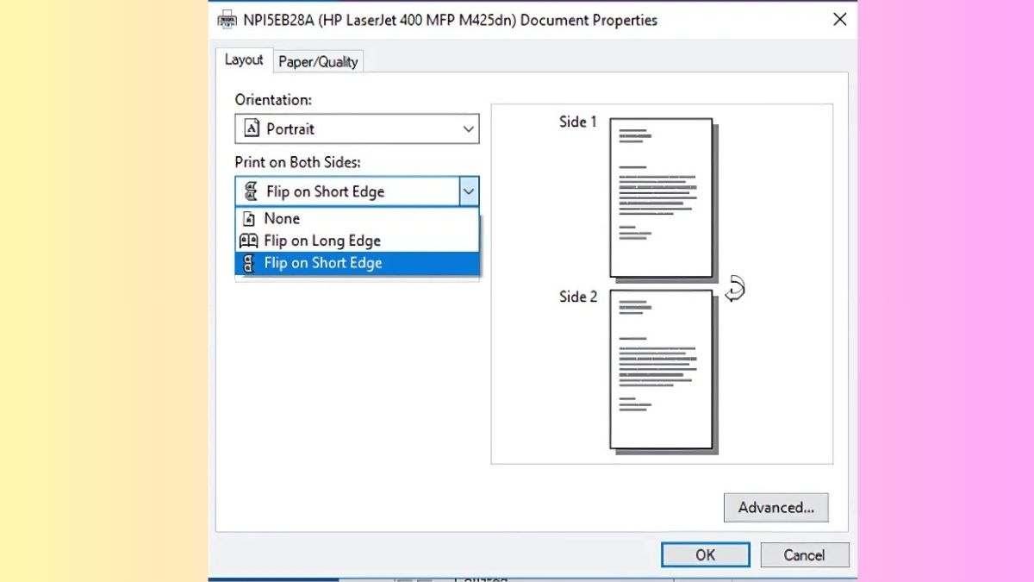Viewport: 1034px width, 582px height.
Task: Click the Print on Both Sides dropdown arrow
Action: coord(469,191)
